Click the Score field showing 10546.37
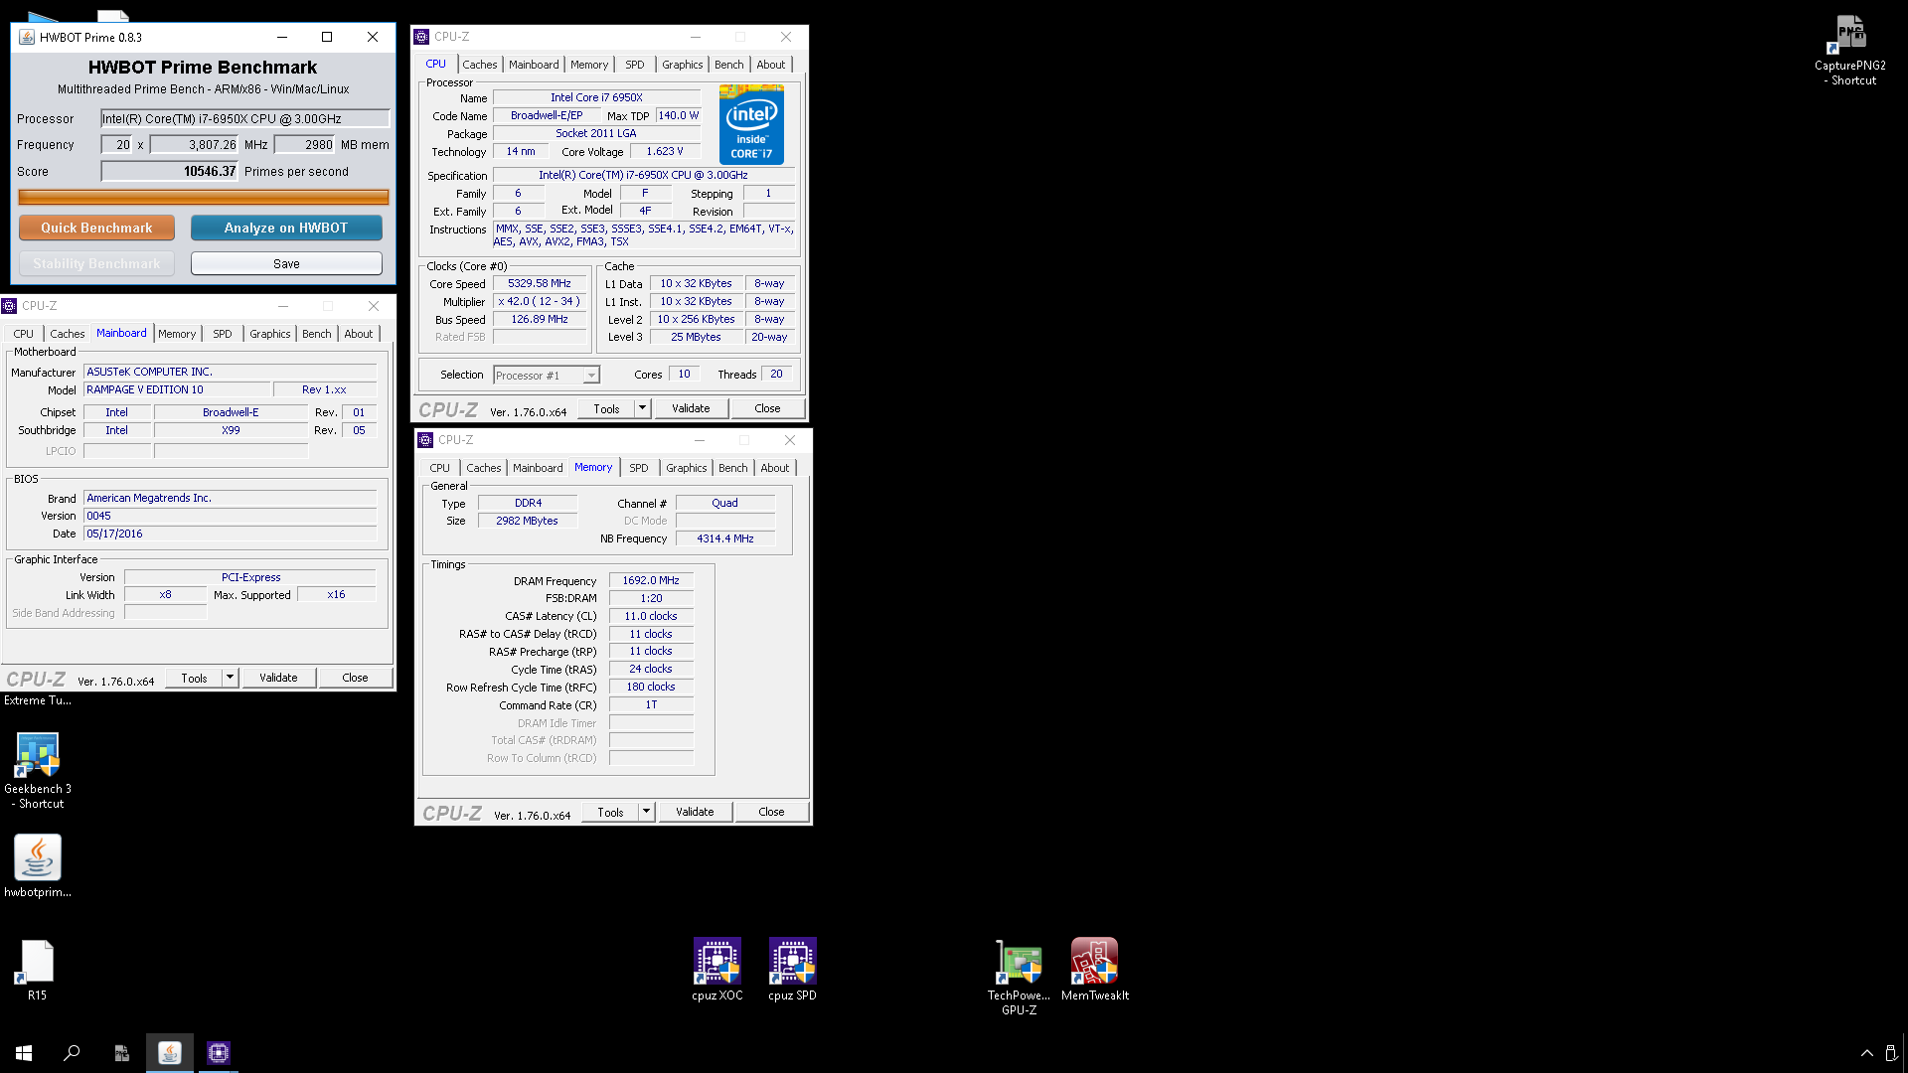 (170, 171)
